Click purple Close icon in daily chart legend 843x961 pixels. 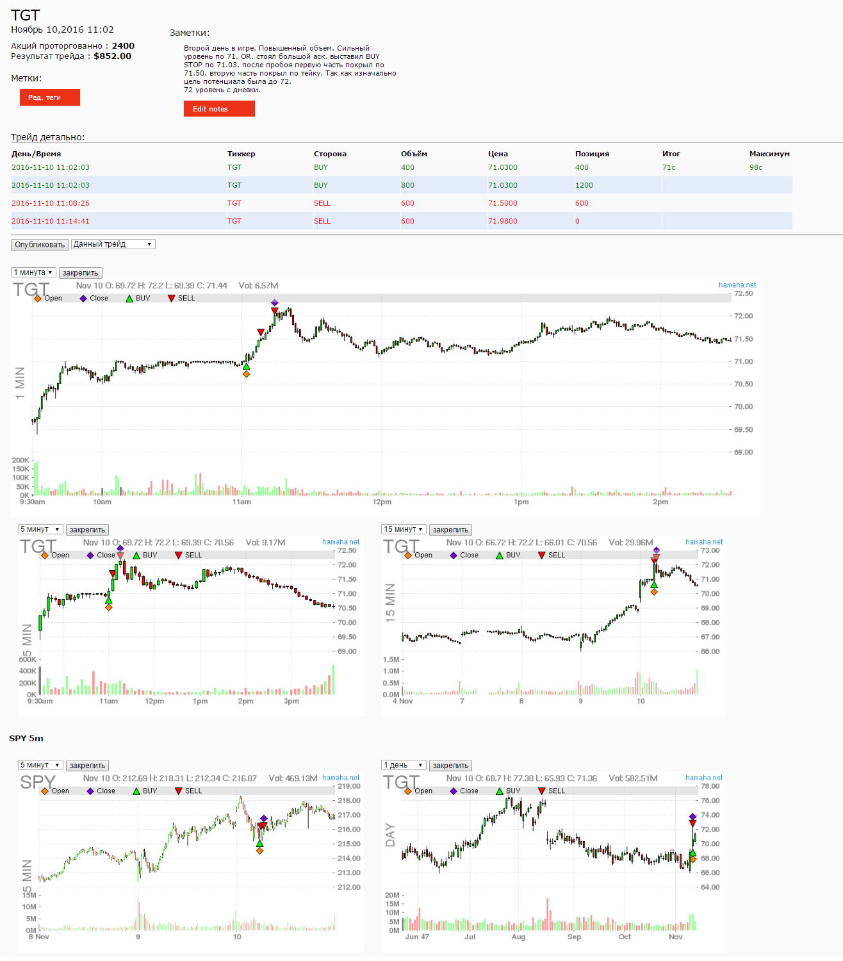[454, 791]
